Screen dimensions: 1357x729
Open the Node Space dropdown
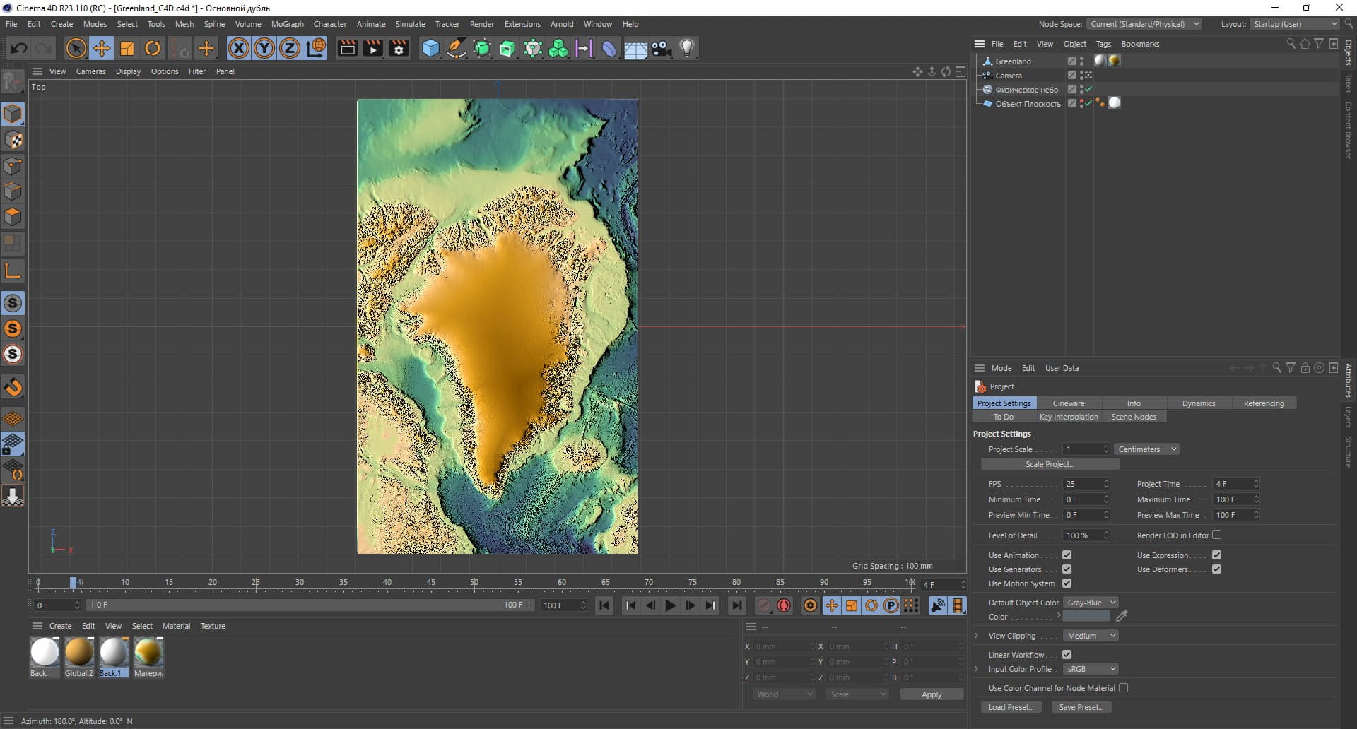pos(1144,24)
